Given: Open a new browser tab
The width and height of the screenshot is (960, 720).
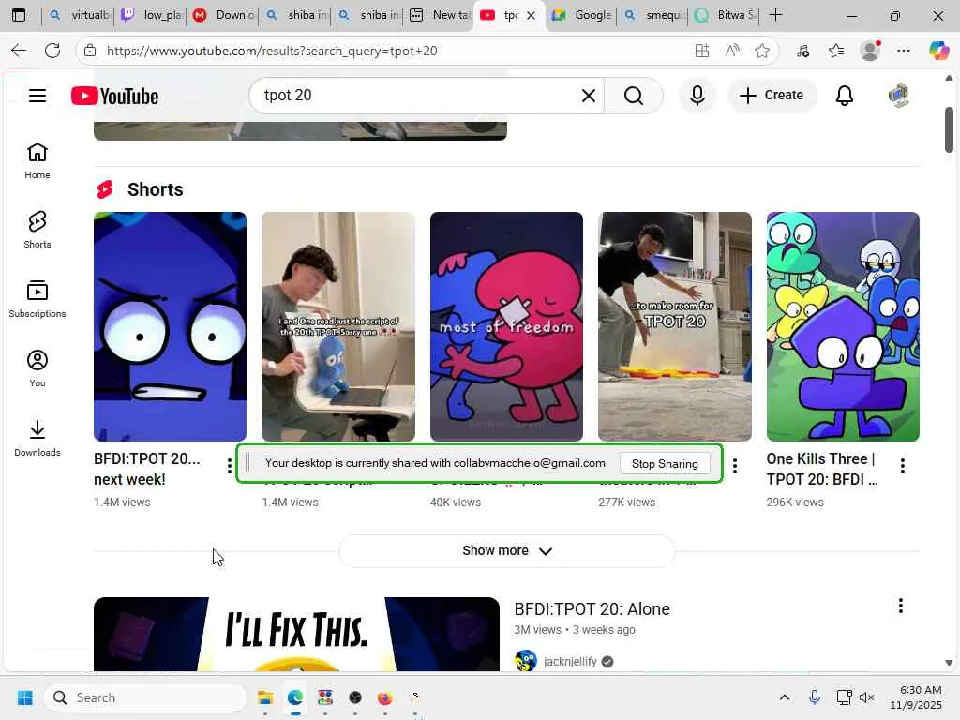Looking at the screenshot, I should [775, 15].
